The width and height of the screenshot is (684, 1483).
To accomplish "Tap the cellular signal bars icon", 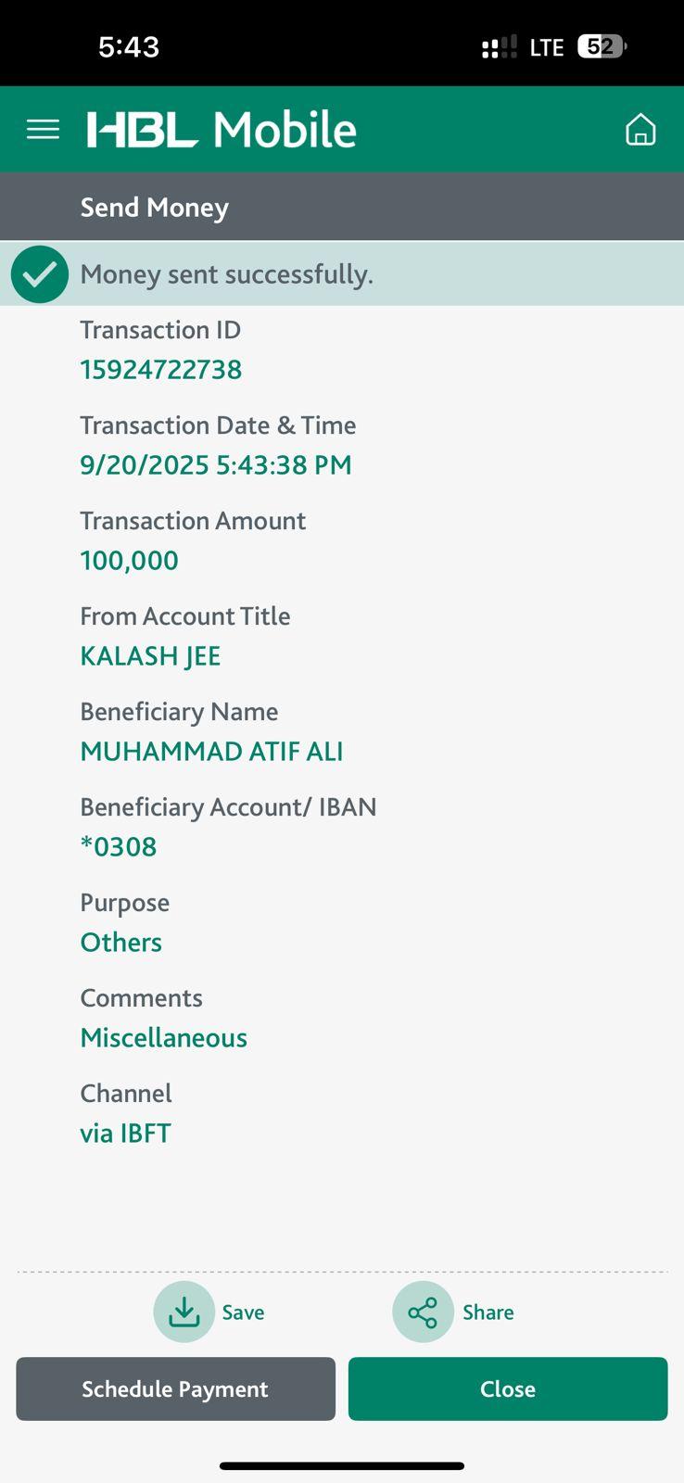I will 499,47.
